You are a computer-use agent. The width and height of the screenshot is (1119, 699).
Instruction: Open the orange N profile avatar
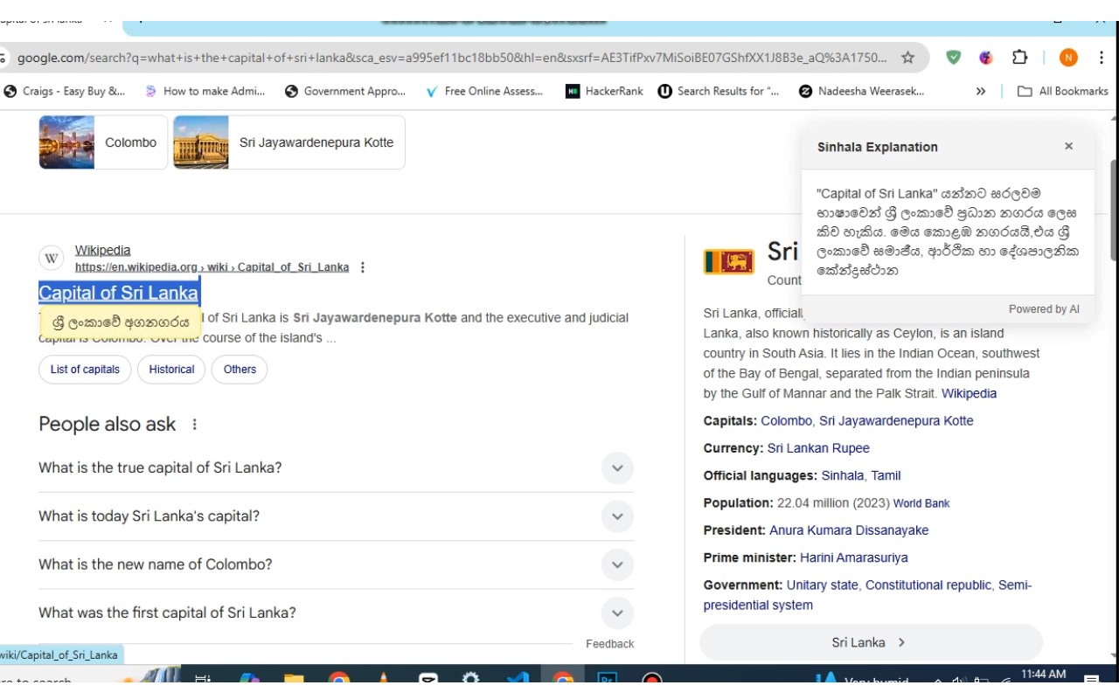1068,58
